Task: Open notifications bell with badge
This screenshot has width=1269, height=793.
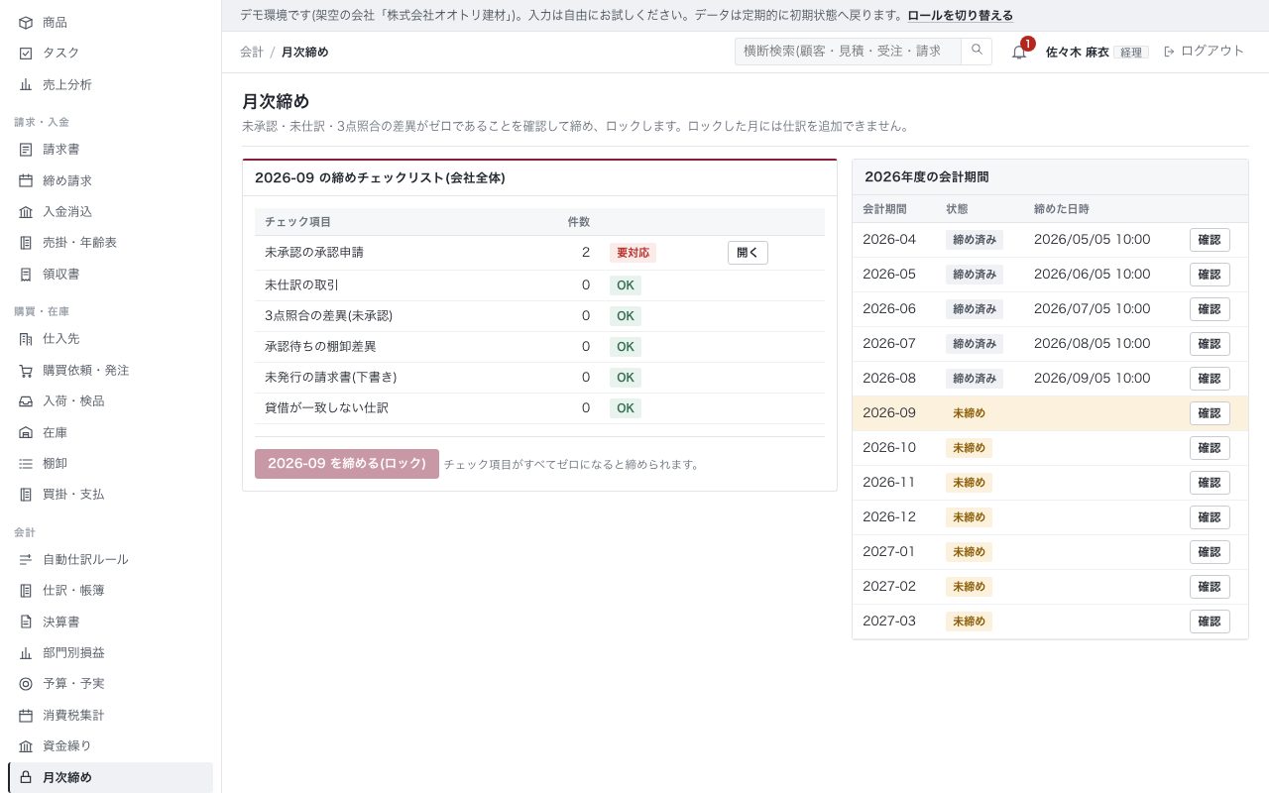Action: (x=1020, y=51)
